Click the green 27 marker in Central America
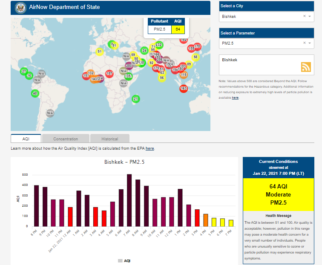322x265 pixels. pyautogui.click(x=24, y=71)
